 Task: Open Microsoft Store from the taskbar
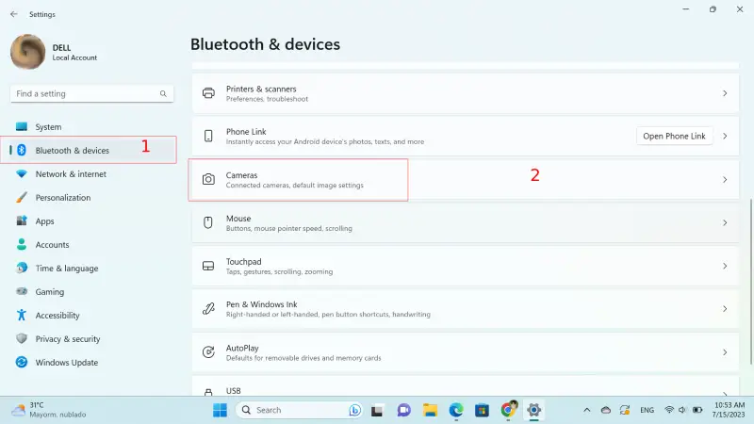click(x=482, y=410)
